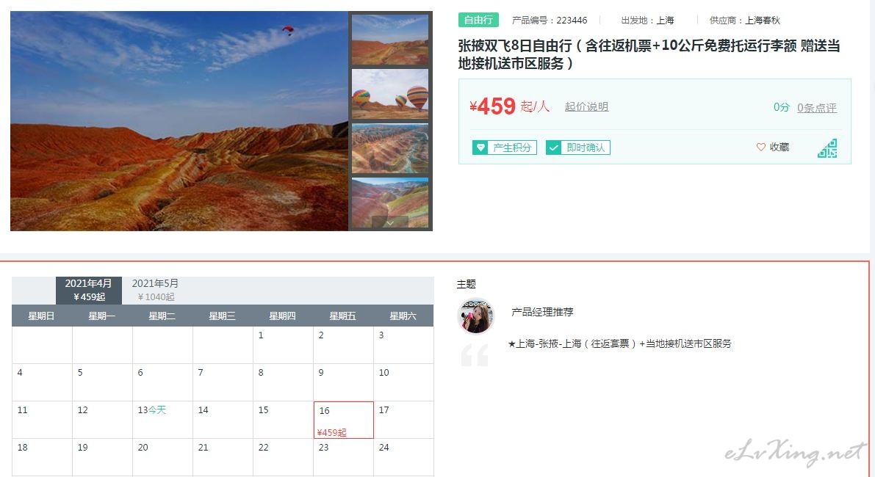Viewport: 875px width, 477px height.
Task: Click the product manager avatar photo
Action: 476,316
